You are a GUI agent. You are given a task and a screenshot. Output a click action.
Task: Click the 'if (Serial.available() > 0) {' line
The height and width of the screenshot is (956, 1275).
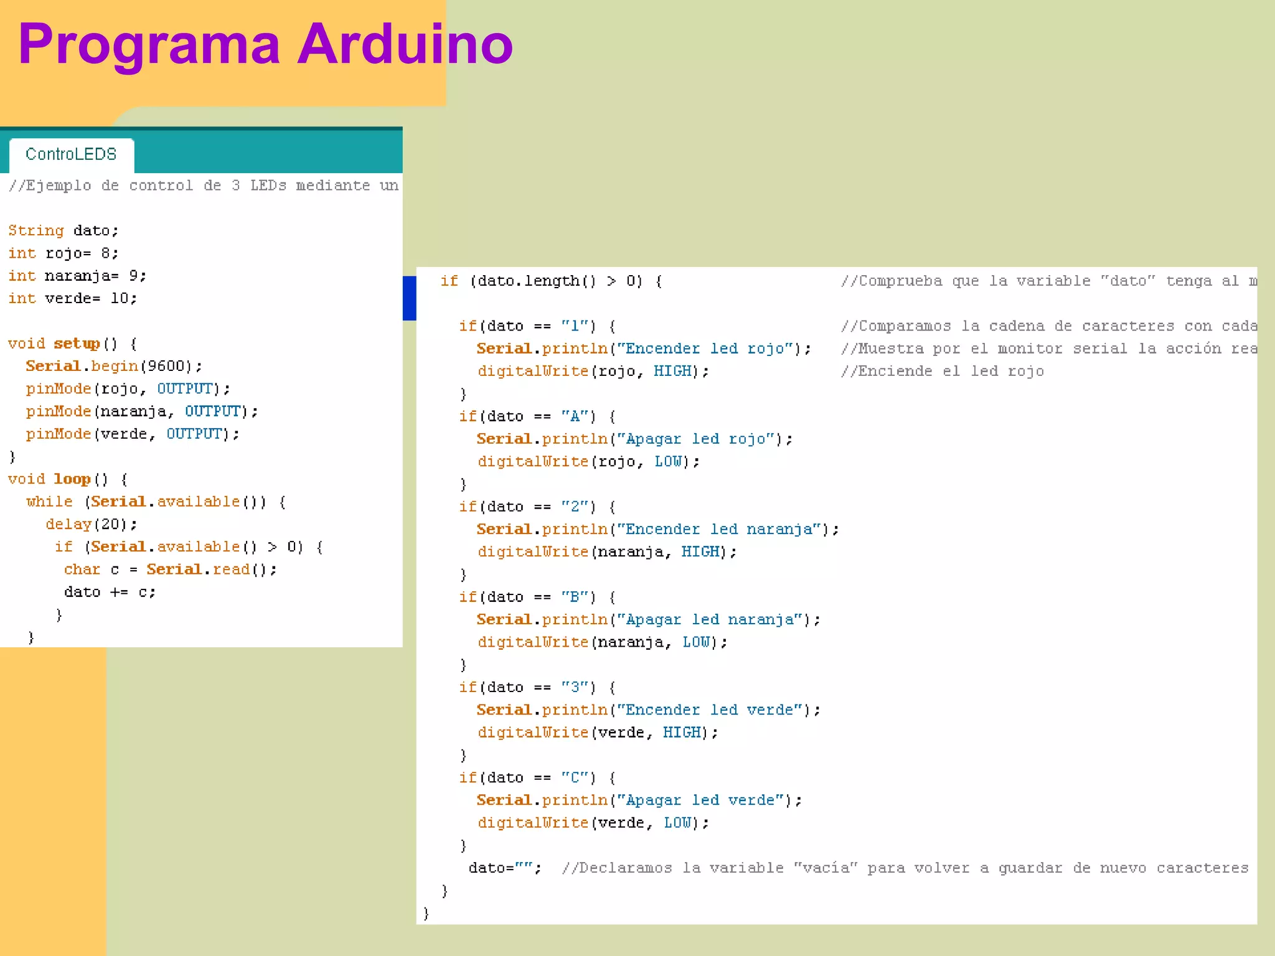(189, 547)
